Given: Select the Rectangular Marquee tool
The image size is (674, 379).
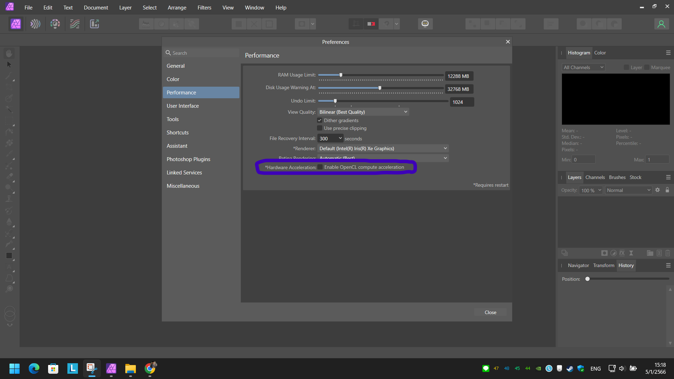Looking at the screenshot, I should click(x=9, y=121).
